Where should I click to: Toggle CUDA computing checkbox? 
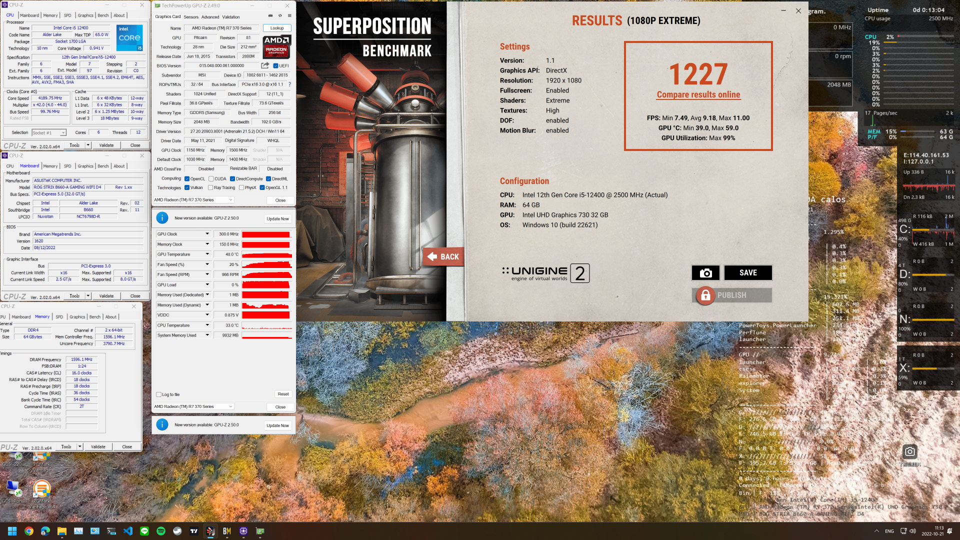tap(211, 179)
